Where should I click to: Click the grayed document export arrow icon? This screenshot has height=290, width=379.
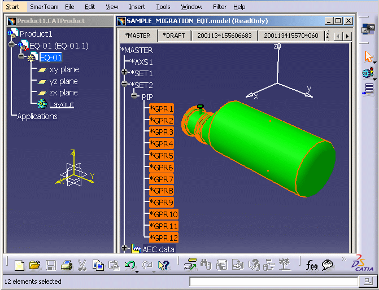(238, 265)
